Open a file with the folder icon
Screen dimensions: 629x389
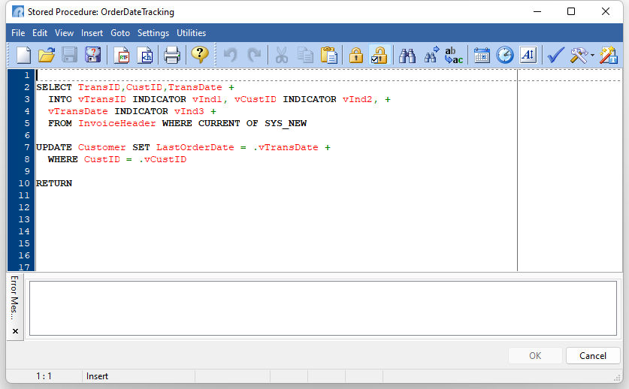[47, 55]
